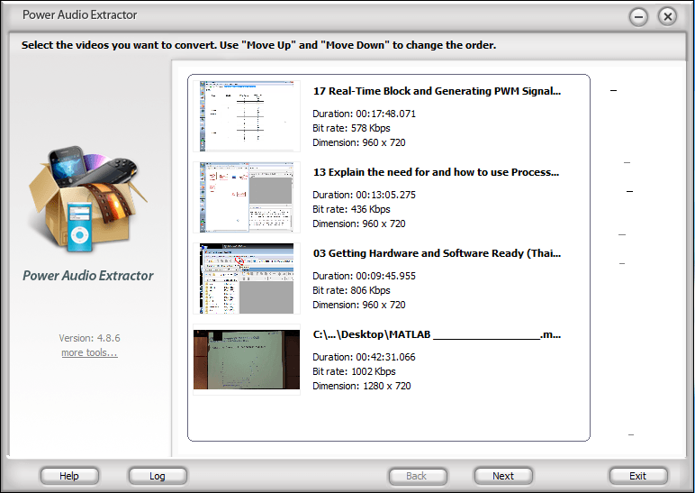Select thumbnail of '13 Explain the need' video
The width and height of the screenshot is (695, 493).
247,197
